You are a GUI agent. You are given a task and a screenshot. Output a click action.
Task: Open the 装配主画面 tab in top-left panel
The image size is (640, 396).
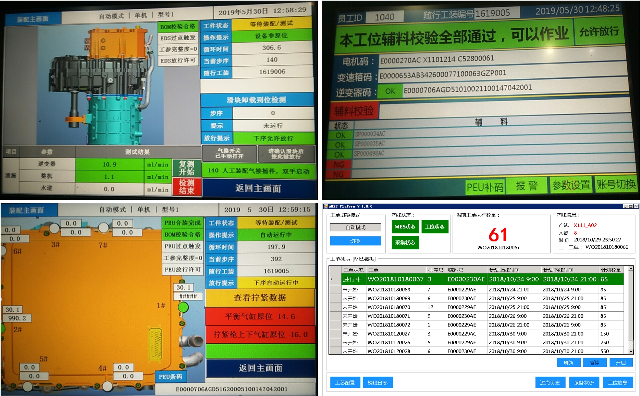[x=32, y=19]
